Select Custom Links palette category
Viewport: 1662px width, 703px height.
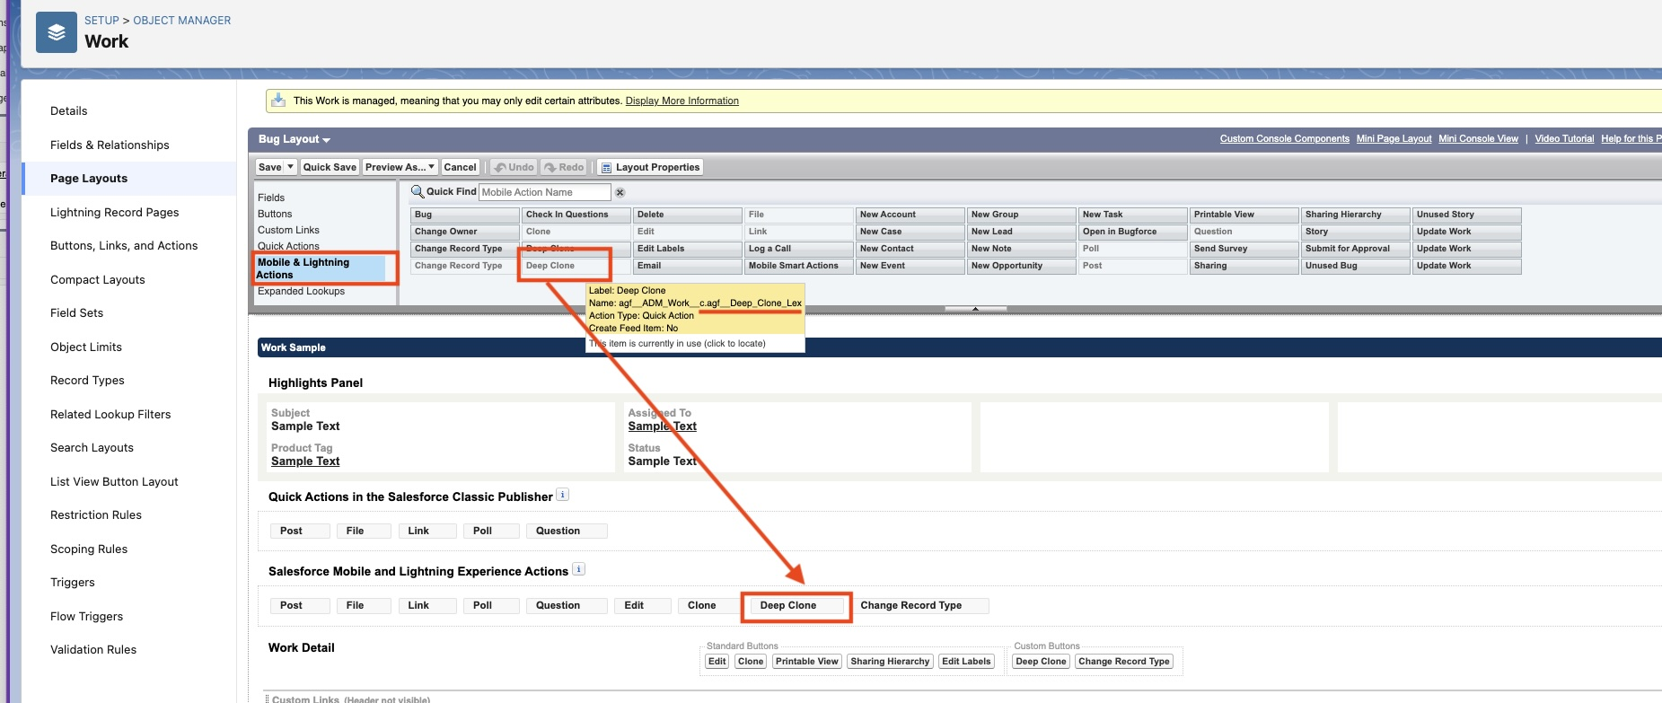[288, 230]
